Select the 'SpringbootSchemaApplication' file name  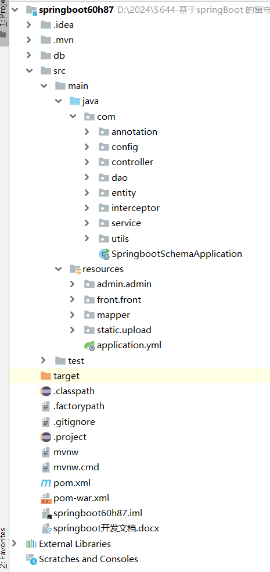pyautogui.click(x=177, y=254)
